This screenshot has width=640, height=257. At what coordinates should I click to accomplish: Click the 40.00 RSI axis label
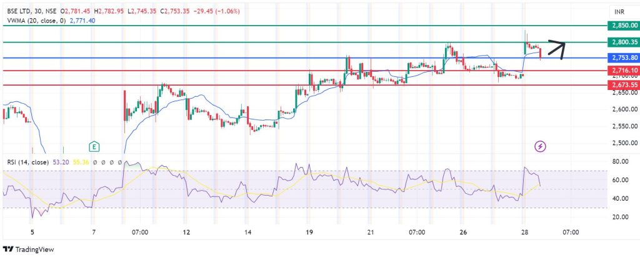tap(619, 199)
